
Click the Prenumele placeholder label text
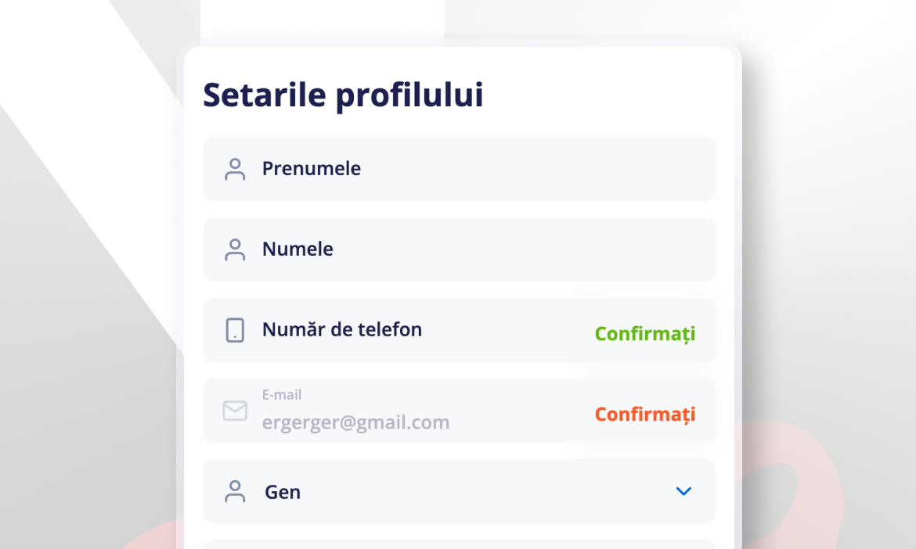click(x=312, y=169)
